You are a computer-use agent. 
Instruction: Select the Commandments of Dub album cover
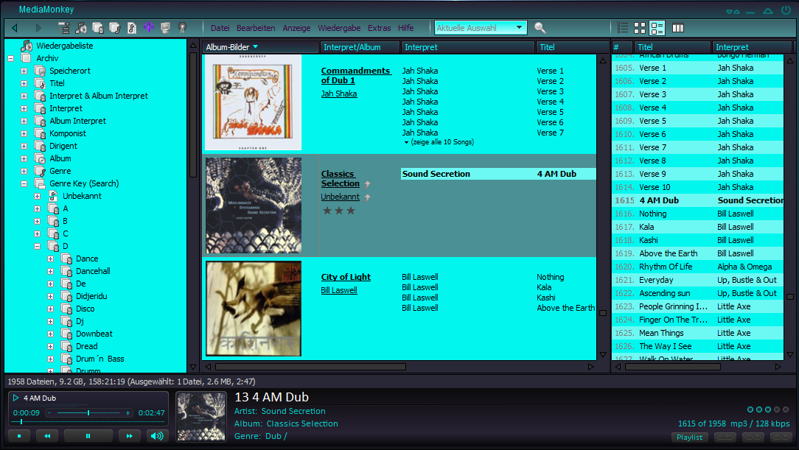[254, 103]
